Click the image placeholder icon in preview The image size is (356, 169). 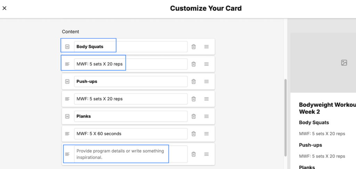click(x=344, y=63)
